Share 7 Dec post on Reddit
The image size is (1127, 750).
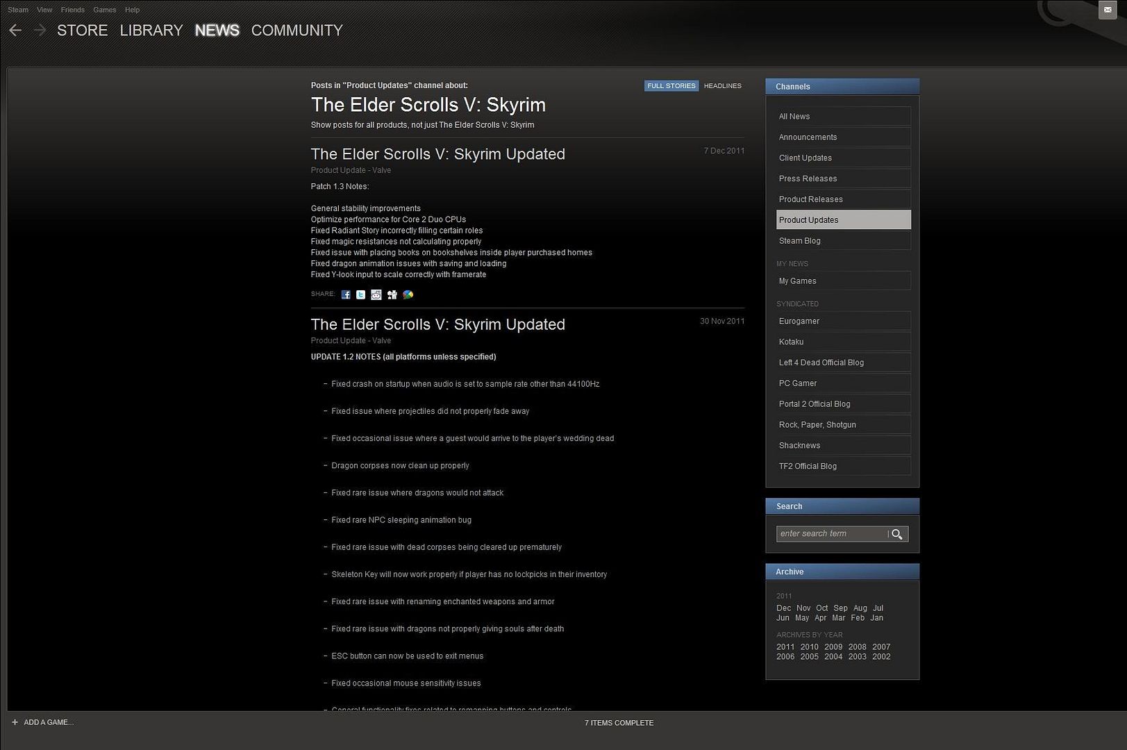376,294
